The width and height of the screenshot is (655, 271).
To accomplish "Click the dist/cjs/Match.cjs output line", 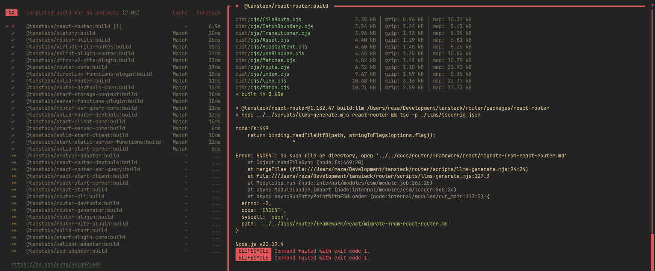I will pyautogui.click(x=353, y=88).
